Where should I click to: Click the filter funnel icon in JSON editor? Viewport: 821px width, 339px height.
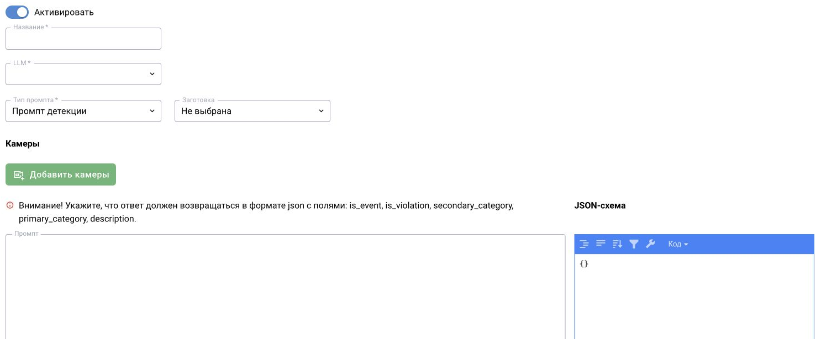coord(634,244)
